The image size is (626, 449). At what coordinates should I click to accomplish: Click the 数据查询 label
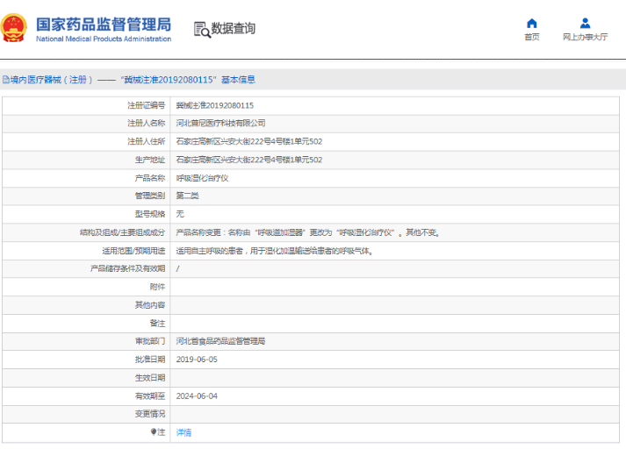pos(234,28)
